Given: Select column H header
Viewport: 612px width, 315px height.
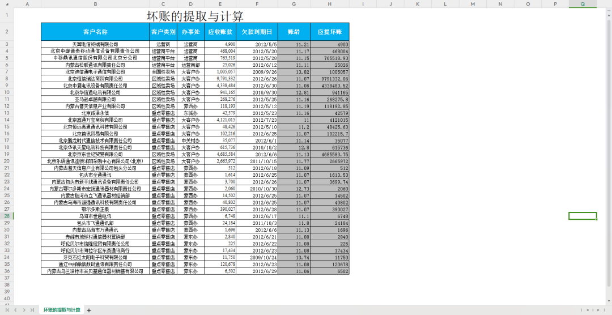Looking at the screenshot, I should coord(330,4).
